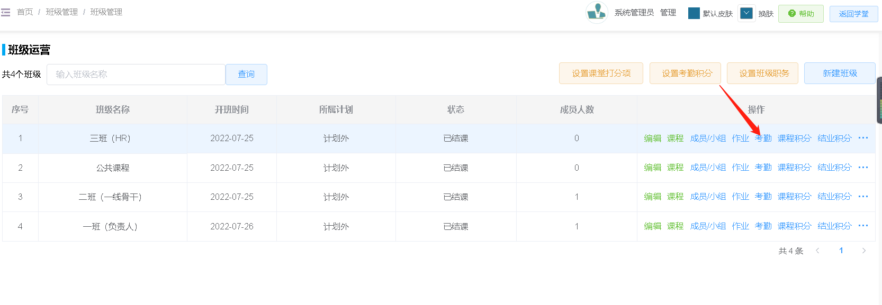Toggle the sidebar hamburger menu icon
The height and width of the screenshot is (305, 882).
[6, 12]
